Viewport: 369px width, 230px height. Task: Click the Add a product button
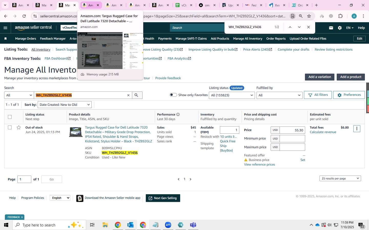[351, 77]
